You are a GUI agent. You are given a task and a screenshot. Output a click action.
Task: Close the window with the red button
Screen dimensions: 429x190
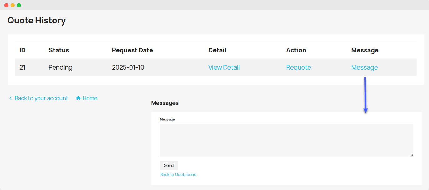pos(6,5)
